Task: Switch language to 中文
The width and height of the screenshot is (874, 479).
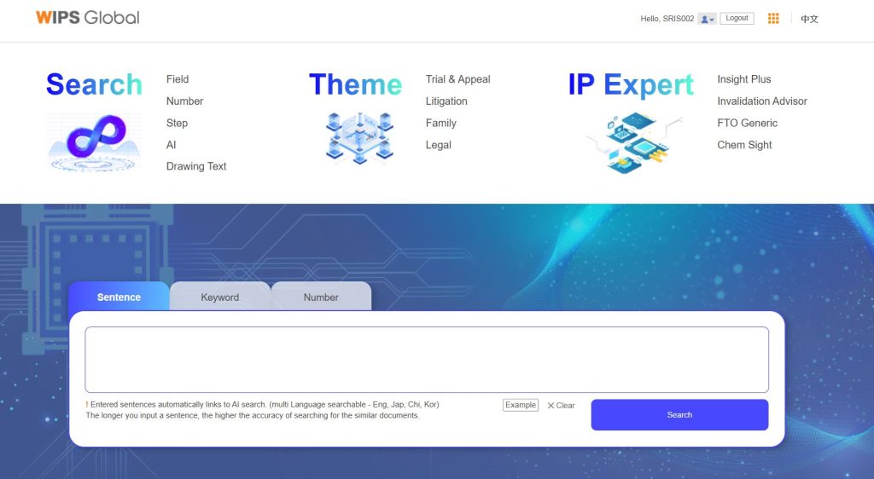Action: 809,19
